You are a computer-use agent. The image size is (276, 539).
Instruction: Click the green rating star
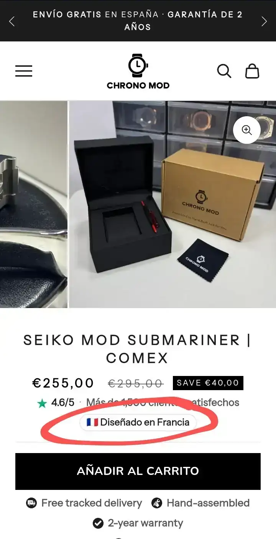coord(42,403)
